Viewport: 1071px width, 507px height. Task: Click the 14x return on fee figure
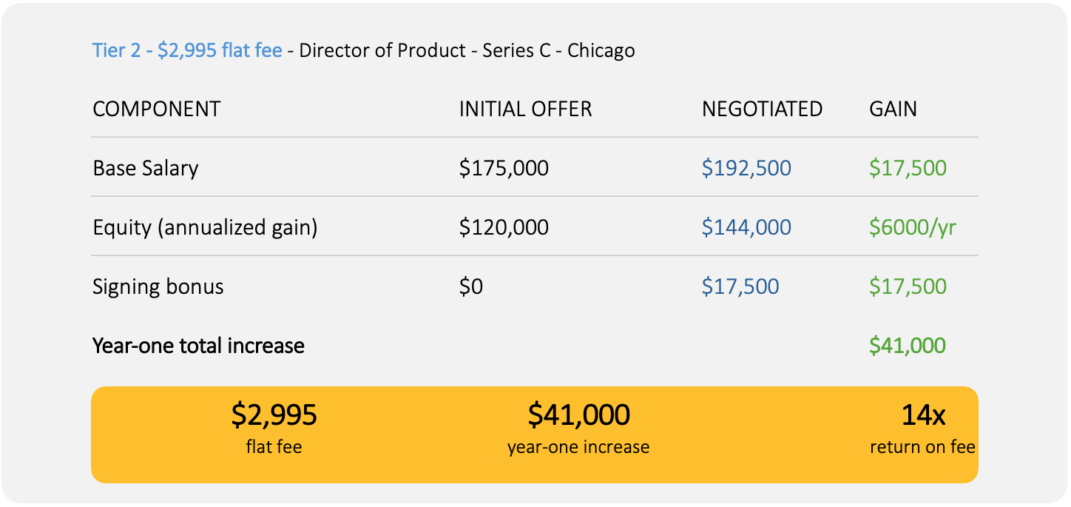tap(922, 415)
